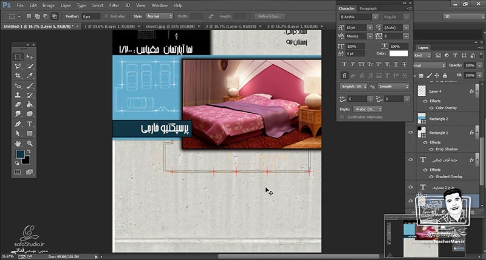Viewport: 486px width, 260px height.
Task: Toggle Quick Mask mode
Action: (x=18, y=172)
